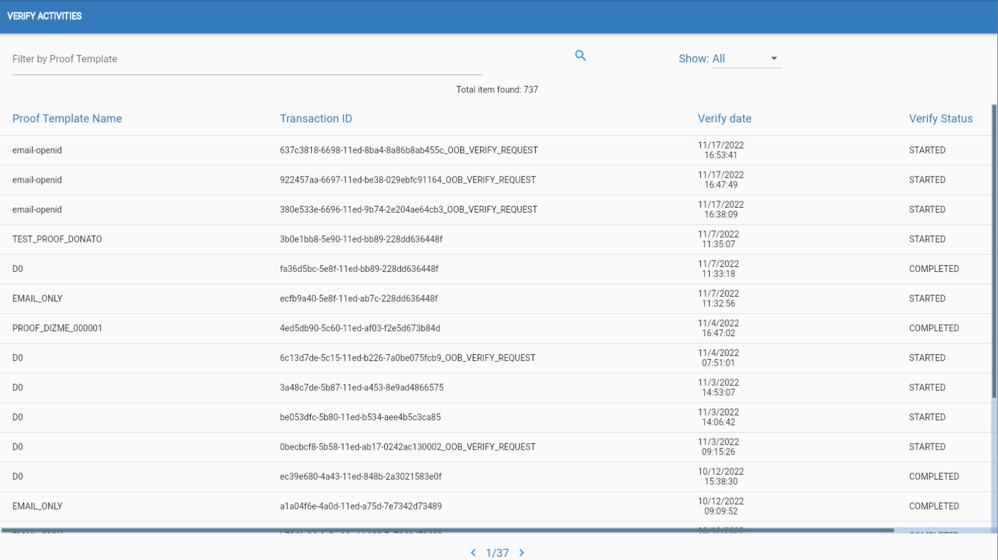Click the PROOF_DIZME_000001 template name

tap(57, 328)
